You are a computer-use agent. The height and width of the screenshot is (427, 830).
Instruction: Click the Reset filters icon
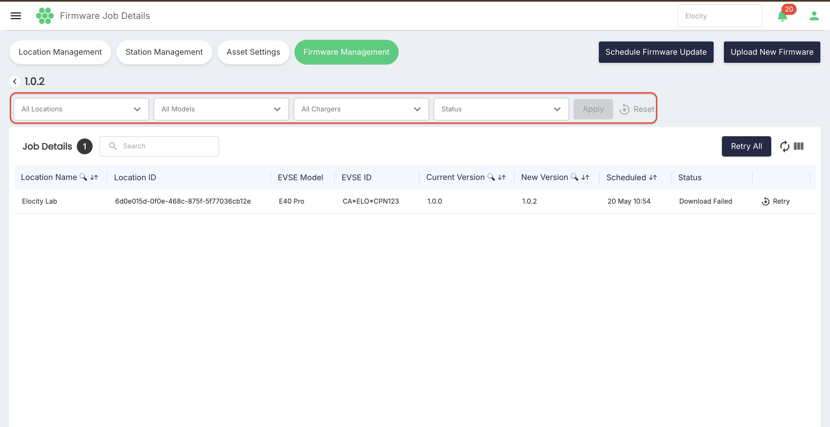[624, 109]
